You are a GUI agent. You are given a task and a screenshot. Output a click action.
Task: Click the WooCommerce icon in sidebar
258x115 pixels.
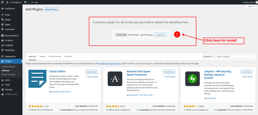point(3,36)
